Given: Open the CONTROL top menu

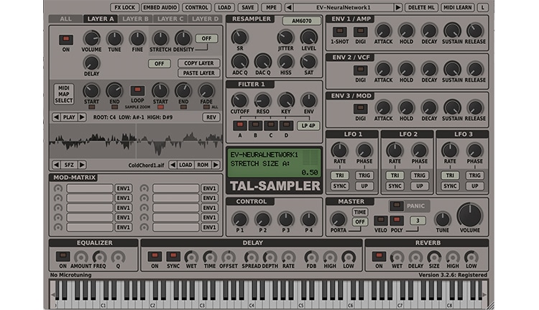Looking at the screenshot, I should pyautogui.click(x=196, y=7).
